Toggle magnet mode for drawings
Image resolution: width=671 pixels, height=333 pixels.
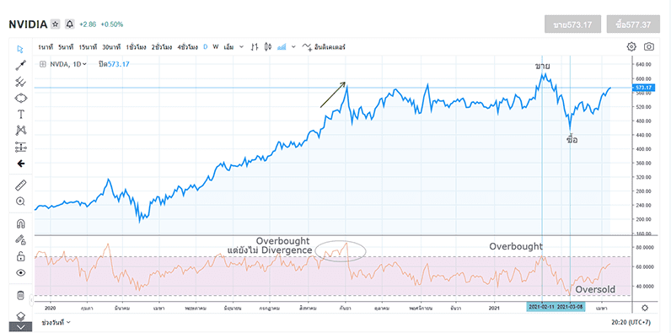point(20,223)
